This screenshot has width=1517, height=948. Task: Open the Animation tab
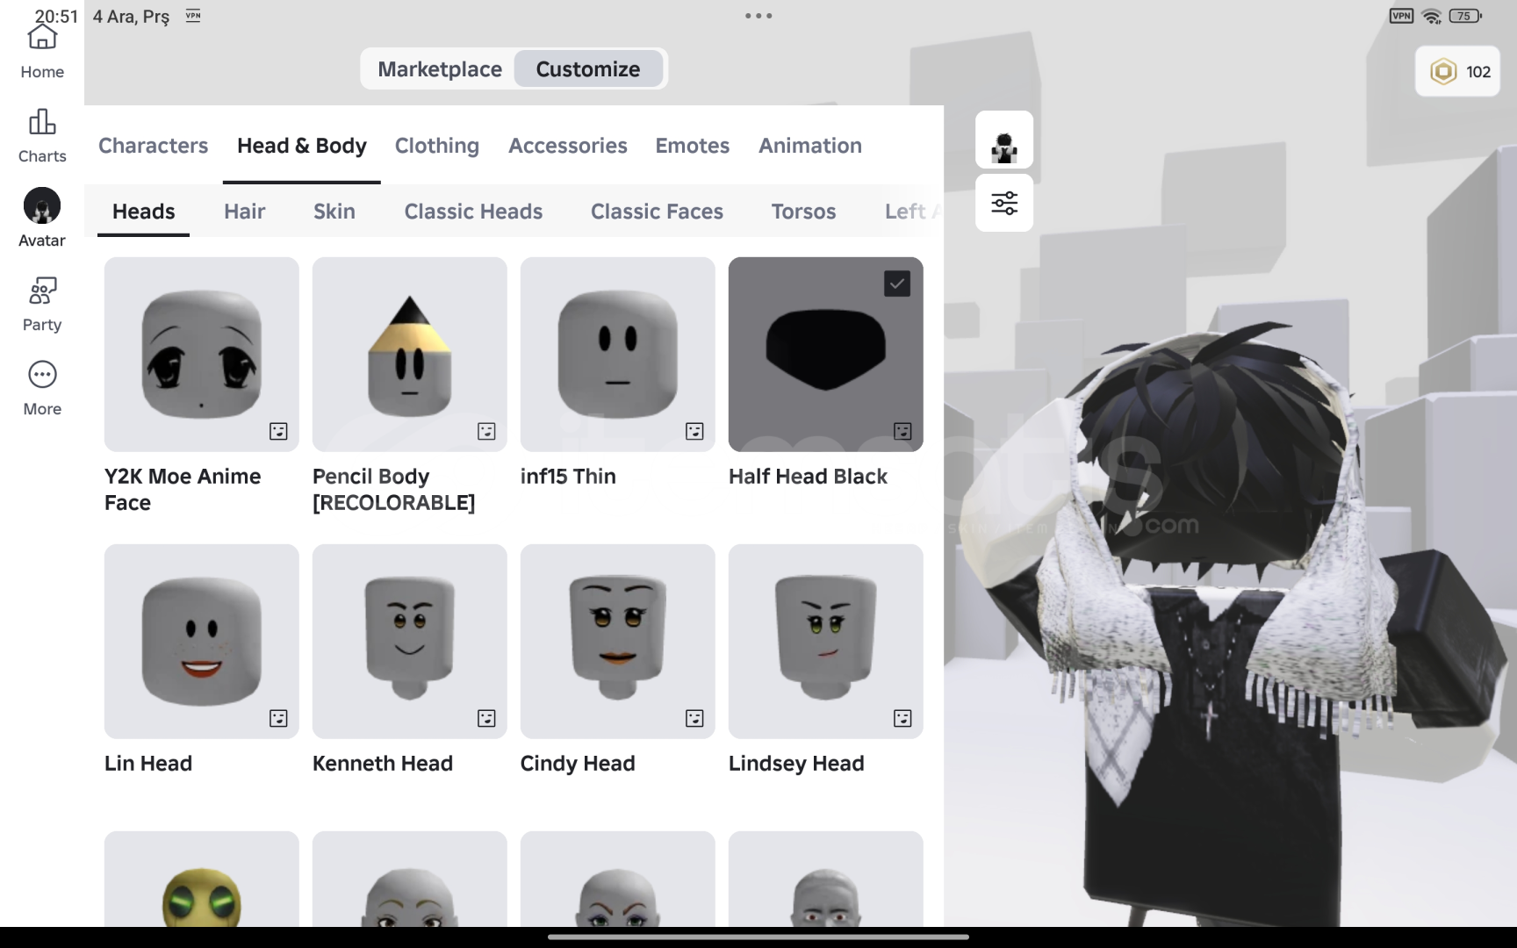pyautogui.click(x=810, y=146)
